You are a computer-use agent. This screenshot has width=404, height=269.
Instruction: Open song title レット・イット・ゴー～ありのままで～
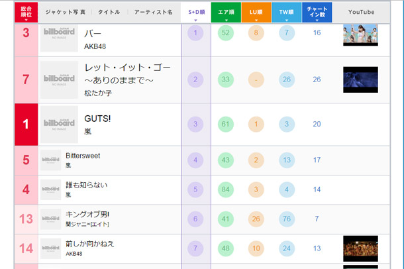coord(126,73)
